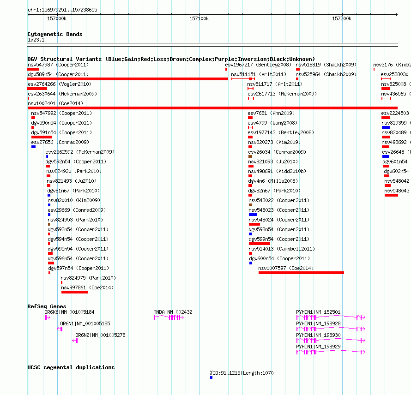Open gene OR6K6|NM_001005184
Image resolution: width=411 pixels, height=395 pixels.
click(x=69, y=312)
